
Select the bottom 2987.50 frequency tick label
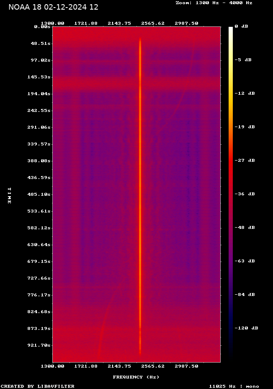(186, 366)
